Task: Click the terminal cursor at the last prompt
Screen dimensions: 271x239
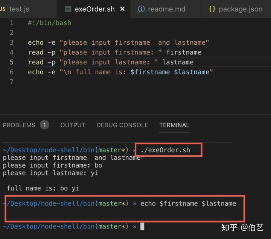Action: coord(142,226)
